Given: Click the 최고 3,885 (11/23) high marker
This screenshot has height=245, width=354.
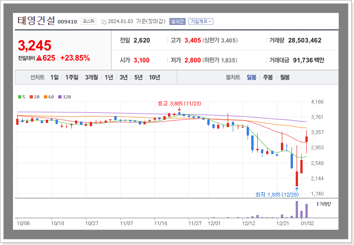Looking at the screenshot, I should 179,104.
